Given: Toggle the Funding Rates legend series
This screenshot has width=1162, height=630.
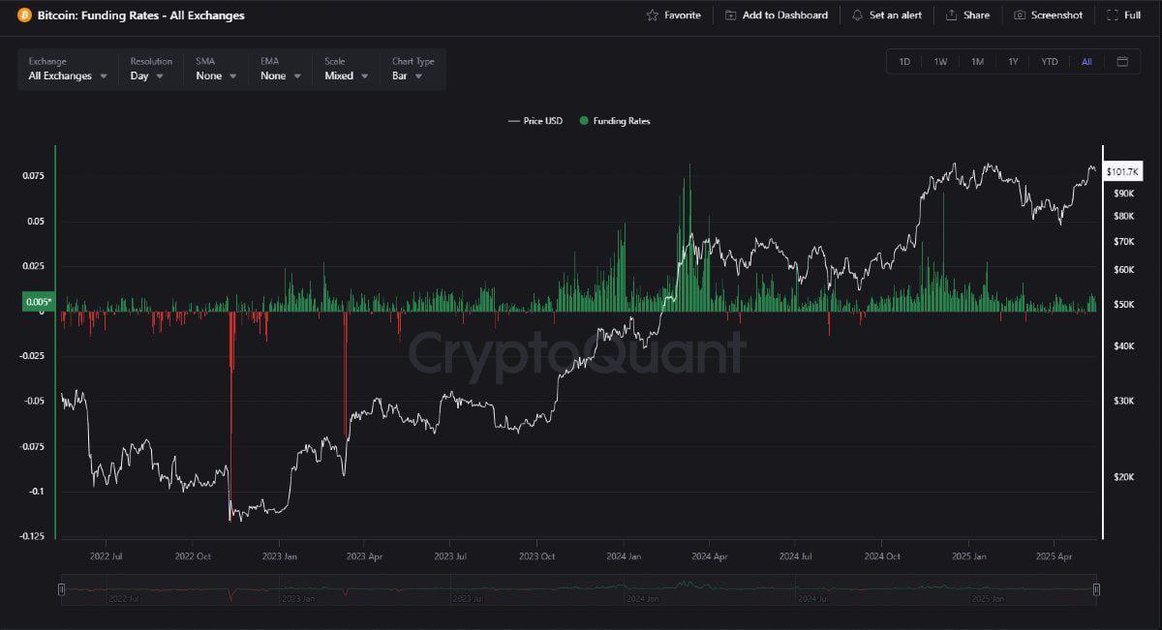Looking at the screenshot, I should click(615, 121).
